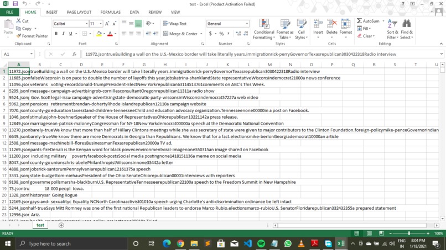Toggle Bold formatting
The height and width of the screenshot is (250, 446).
(x=56, y=34)
